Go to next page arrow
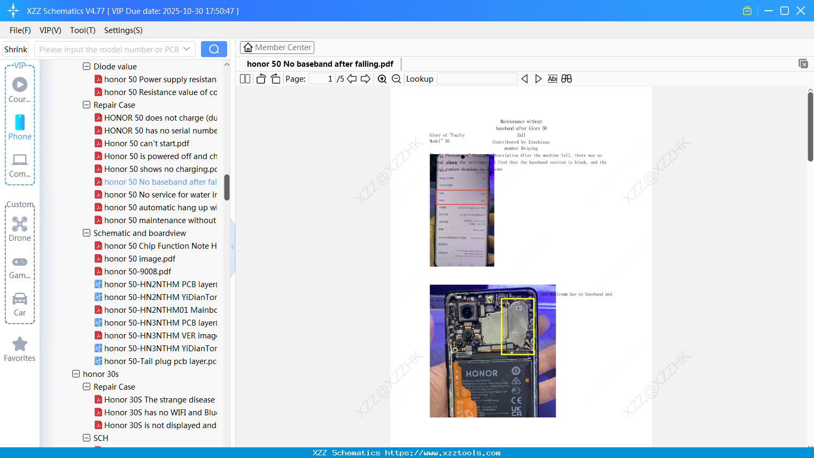Screen dimensions: 814x458 click(x=366, y=79)
